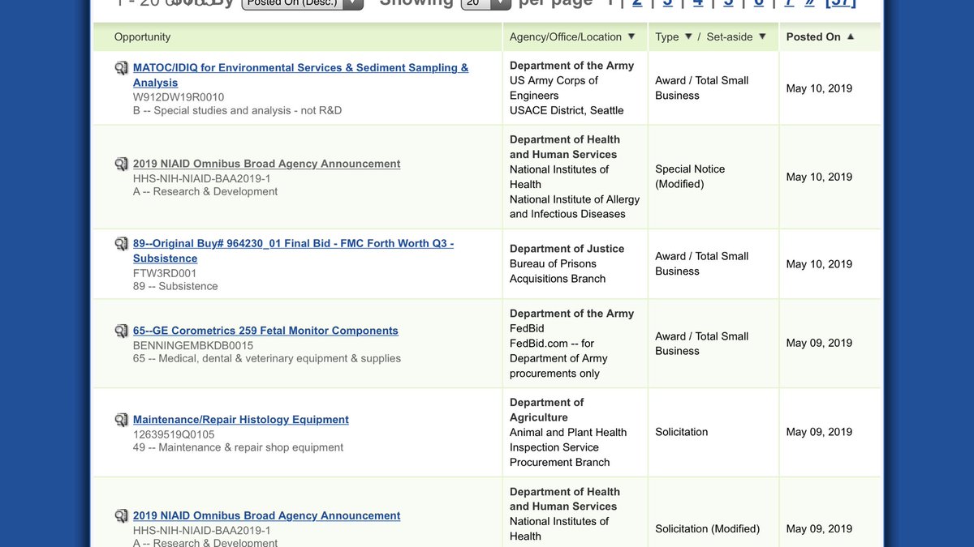Open the 20 per page dropdown
Screen dimensions: 974x547
point(485,3)
